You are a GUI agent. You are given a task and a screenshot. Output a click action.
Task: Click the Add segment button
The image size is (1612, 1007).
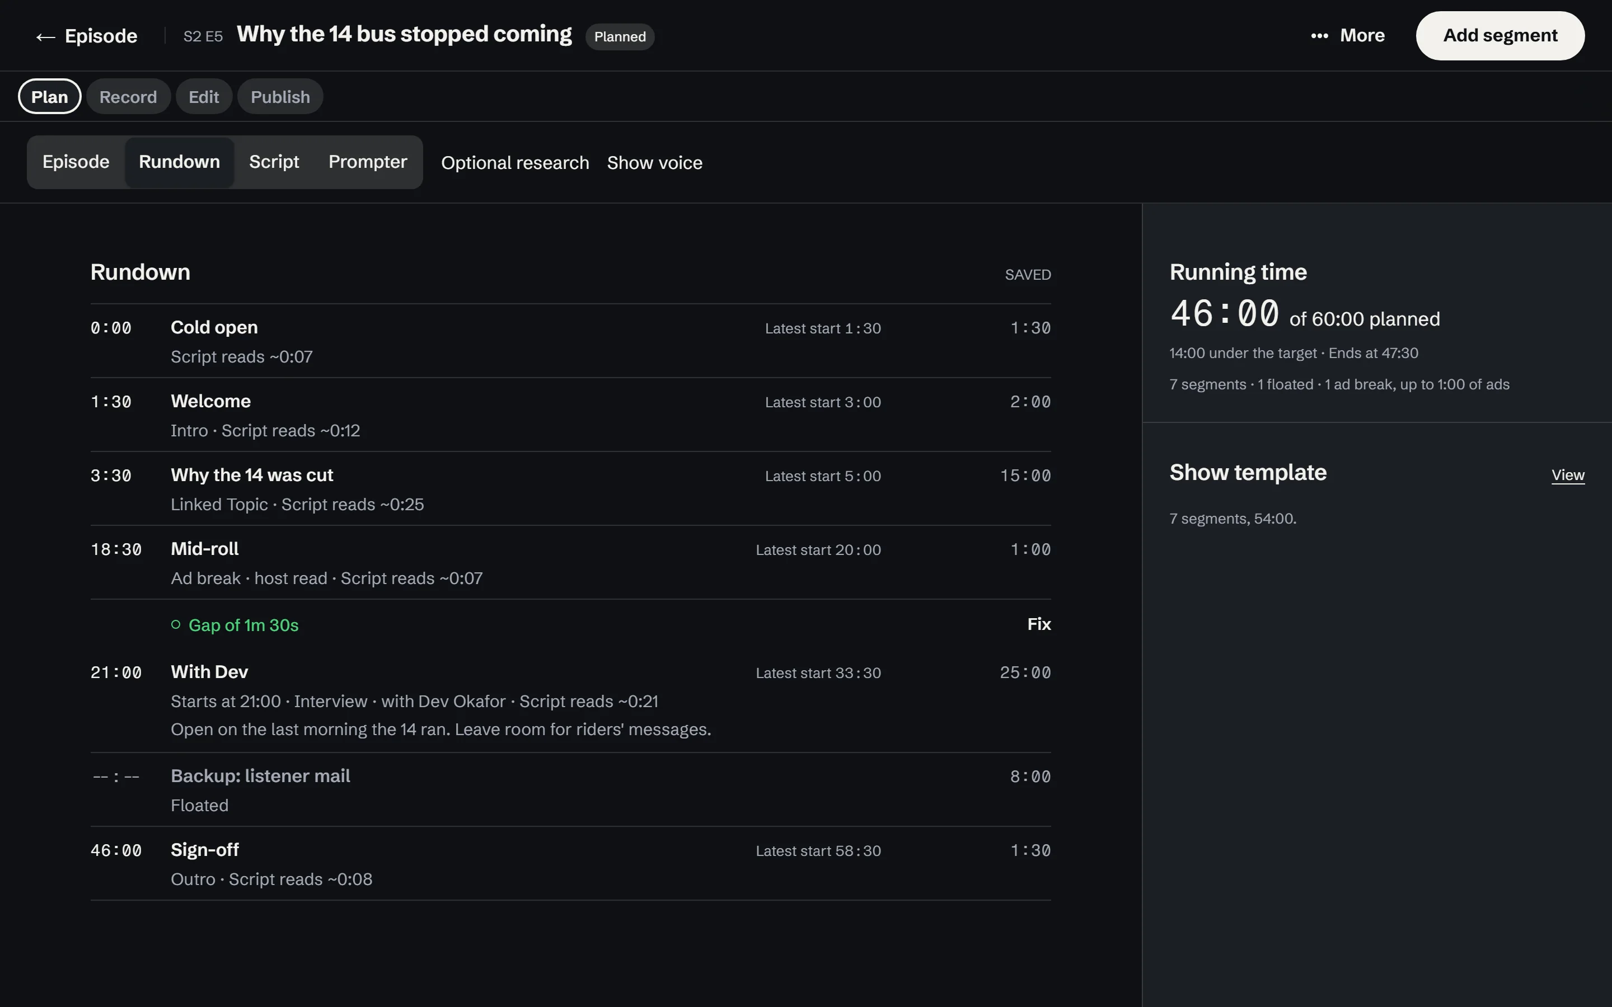click(1500, 35)
